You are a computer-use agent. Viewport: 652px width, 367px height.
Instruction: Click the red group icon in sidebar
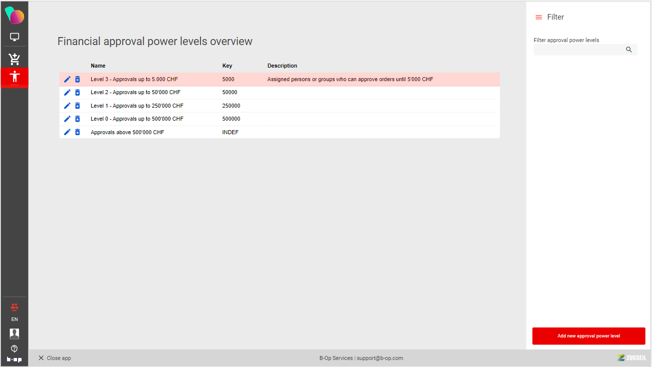coord(15,307)
